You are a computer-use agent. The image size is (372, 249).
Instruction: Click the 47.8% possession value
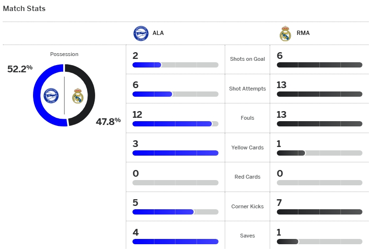click(108, 121)
